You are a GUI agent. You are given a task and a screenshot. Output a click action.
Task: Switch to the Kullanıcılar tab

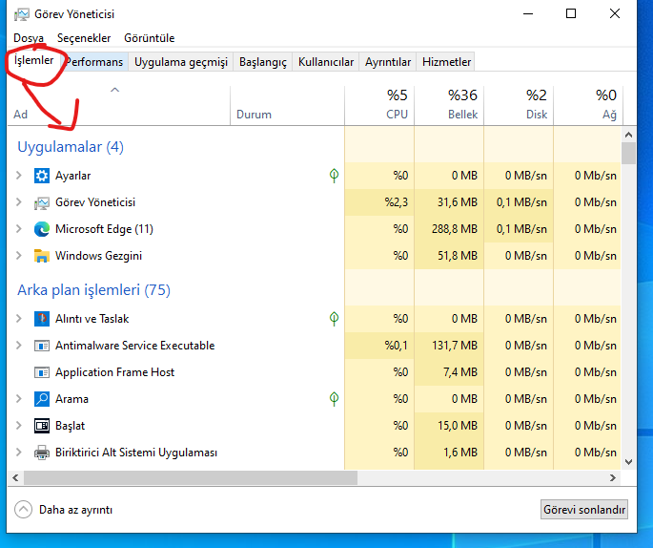coord(326,62)
